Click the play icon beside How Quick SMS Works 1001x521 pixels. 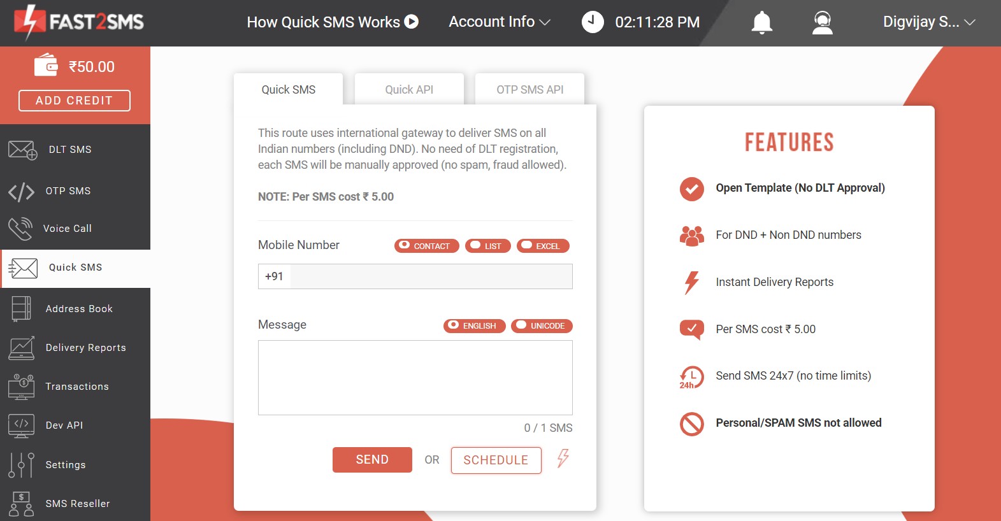click(412, 22)
